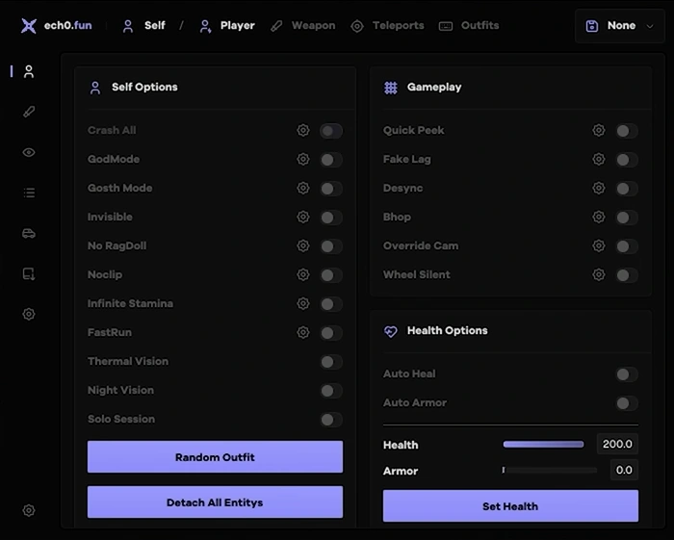
Task: Turn on Bhop switch
Action: tap(627, 218)
